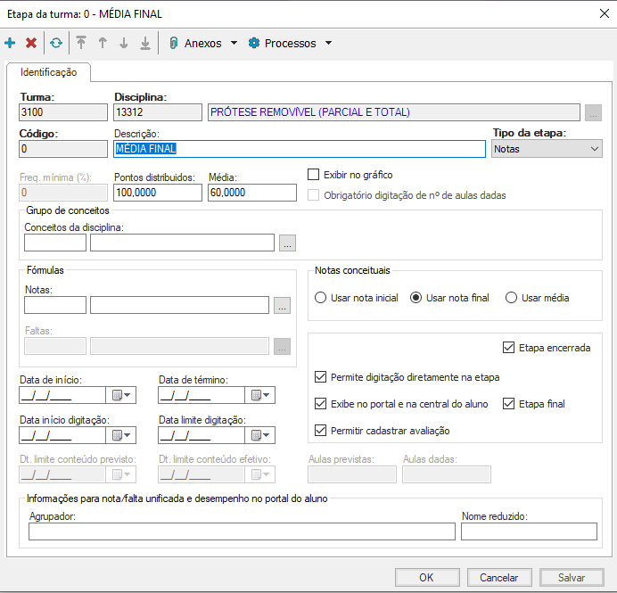
Task: Select the Usar nota inicial option
Action: click(322, 298)
